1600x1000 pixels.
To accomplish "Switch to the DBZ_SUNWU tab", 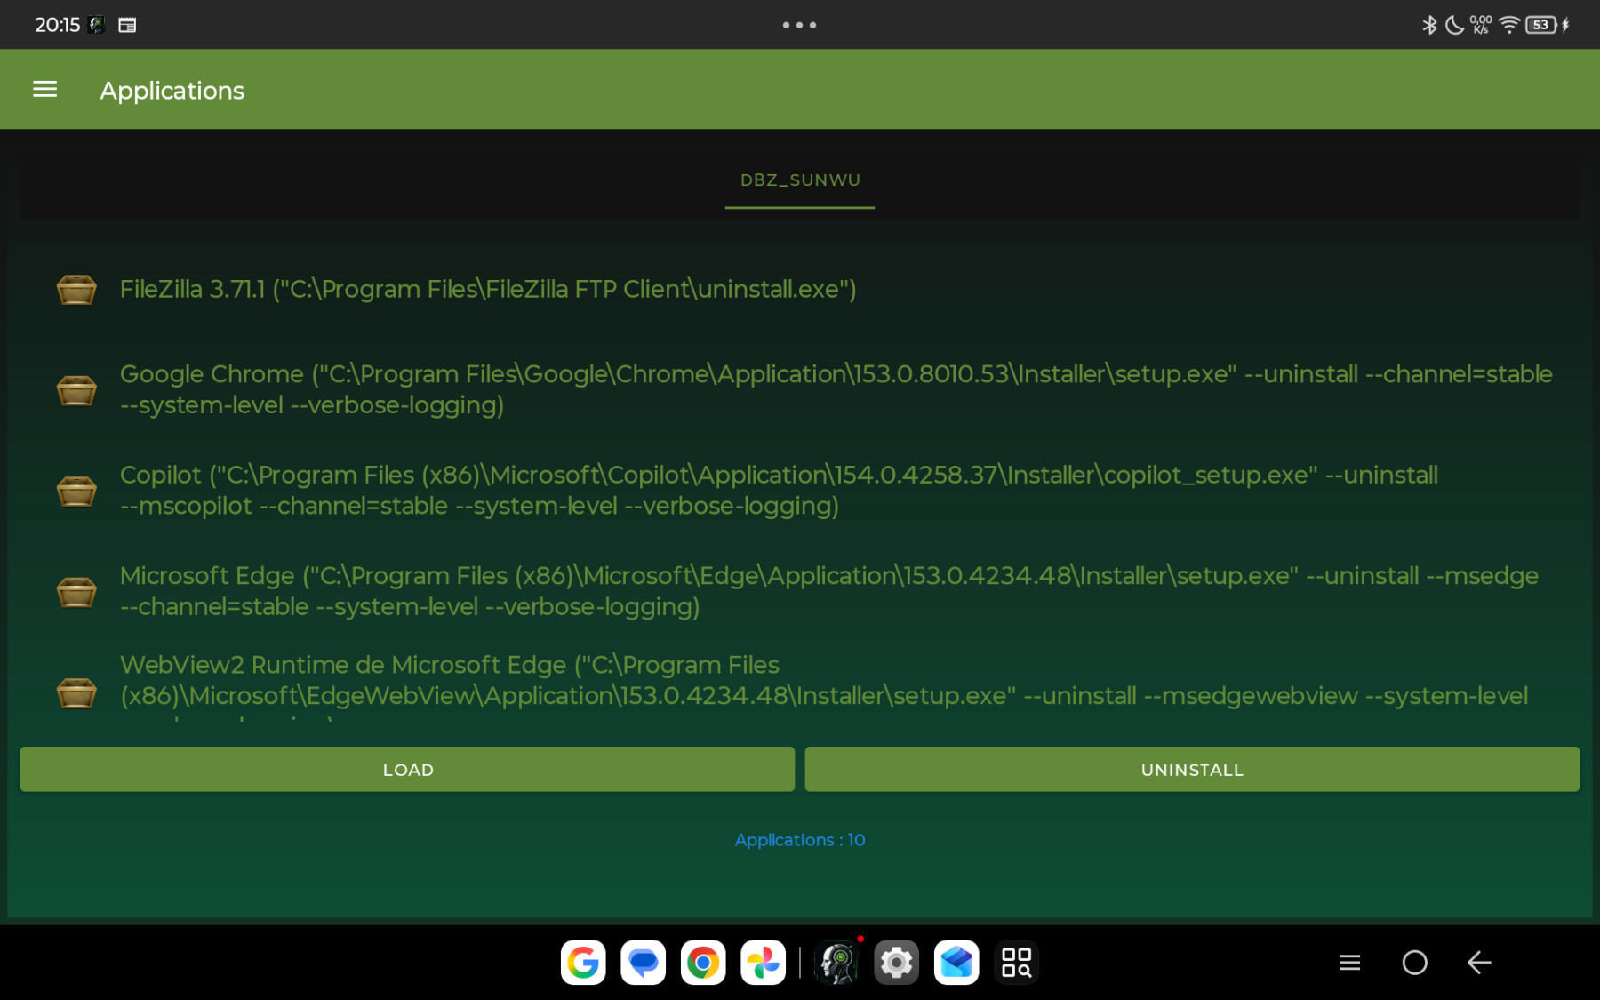I will click(x=800, y=180).
